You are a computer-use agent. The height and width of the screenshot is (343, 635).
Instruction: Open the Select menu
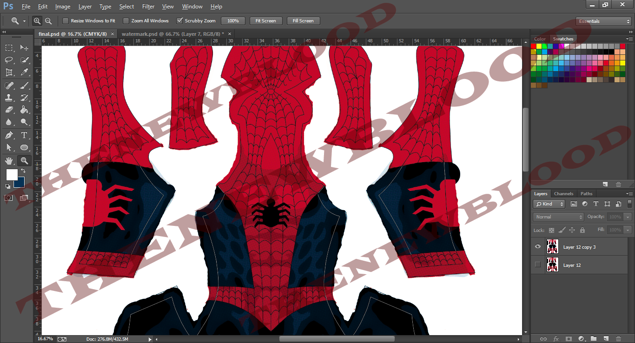pos(126,7)
